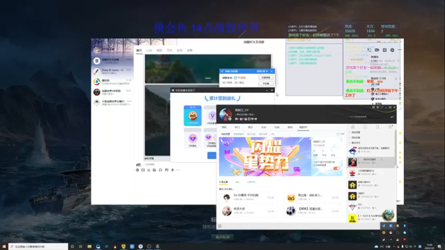Open the RUM & RAM channel in YY list
The image size is (445, 250).
click(x=370, y=218)
